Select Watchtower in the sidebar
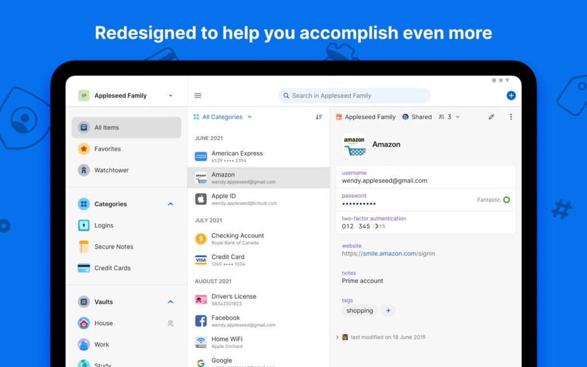The image size is (587, 367). coord(111,170)
